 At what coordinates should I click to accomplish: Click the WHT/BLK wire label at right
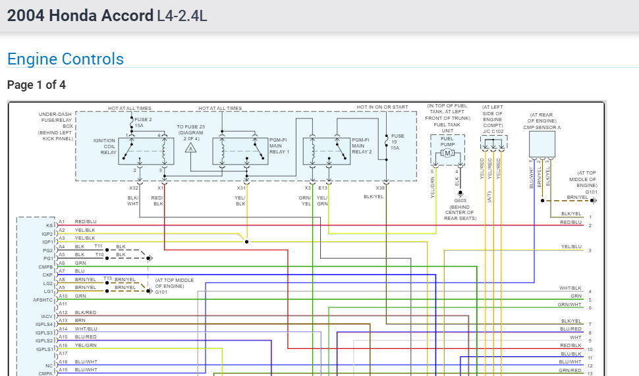coord(570,288)
